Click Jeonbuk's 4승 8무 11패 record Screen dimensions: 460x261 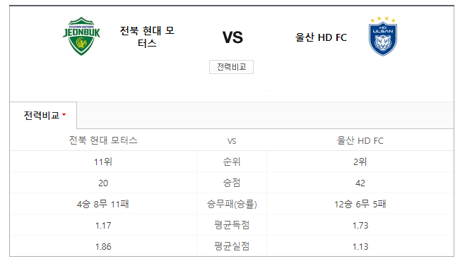[103, 204]
